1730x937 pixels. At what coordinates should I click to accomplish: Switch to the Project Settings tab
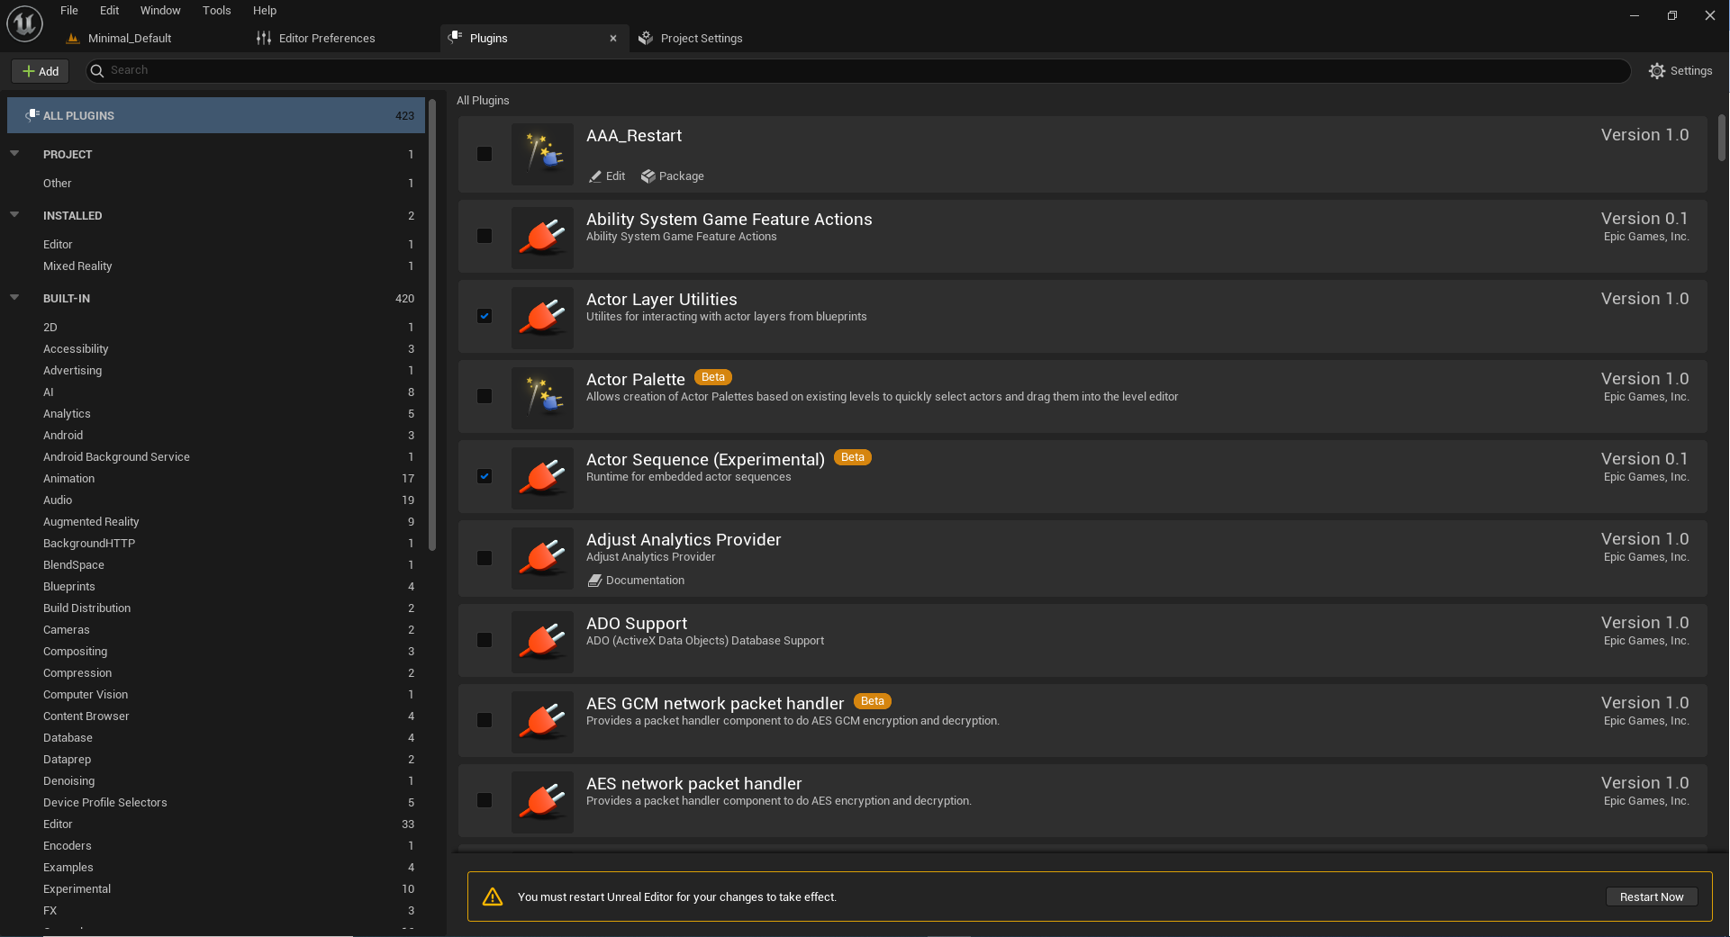pos(691,38)
